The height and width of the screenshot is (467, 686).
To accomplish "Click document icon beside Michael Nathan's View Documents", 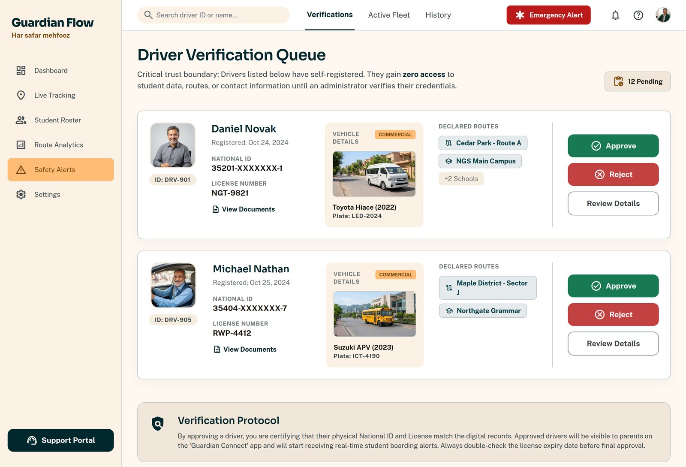I will pyautogui.click(x=217, y=349).
